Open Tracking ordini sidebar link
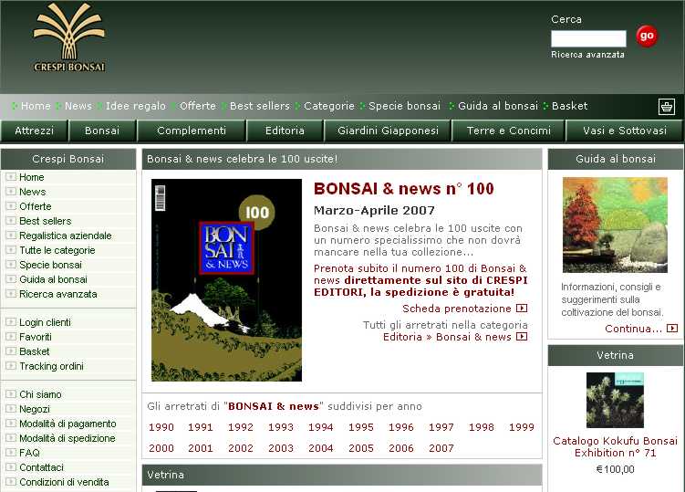Screen dimensions: 685x492 (x=52, y=366)
